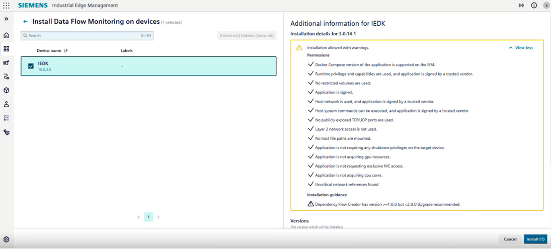Click the hidden devices show all button
This screenshot has height=249, width=551.
[247, 36]
